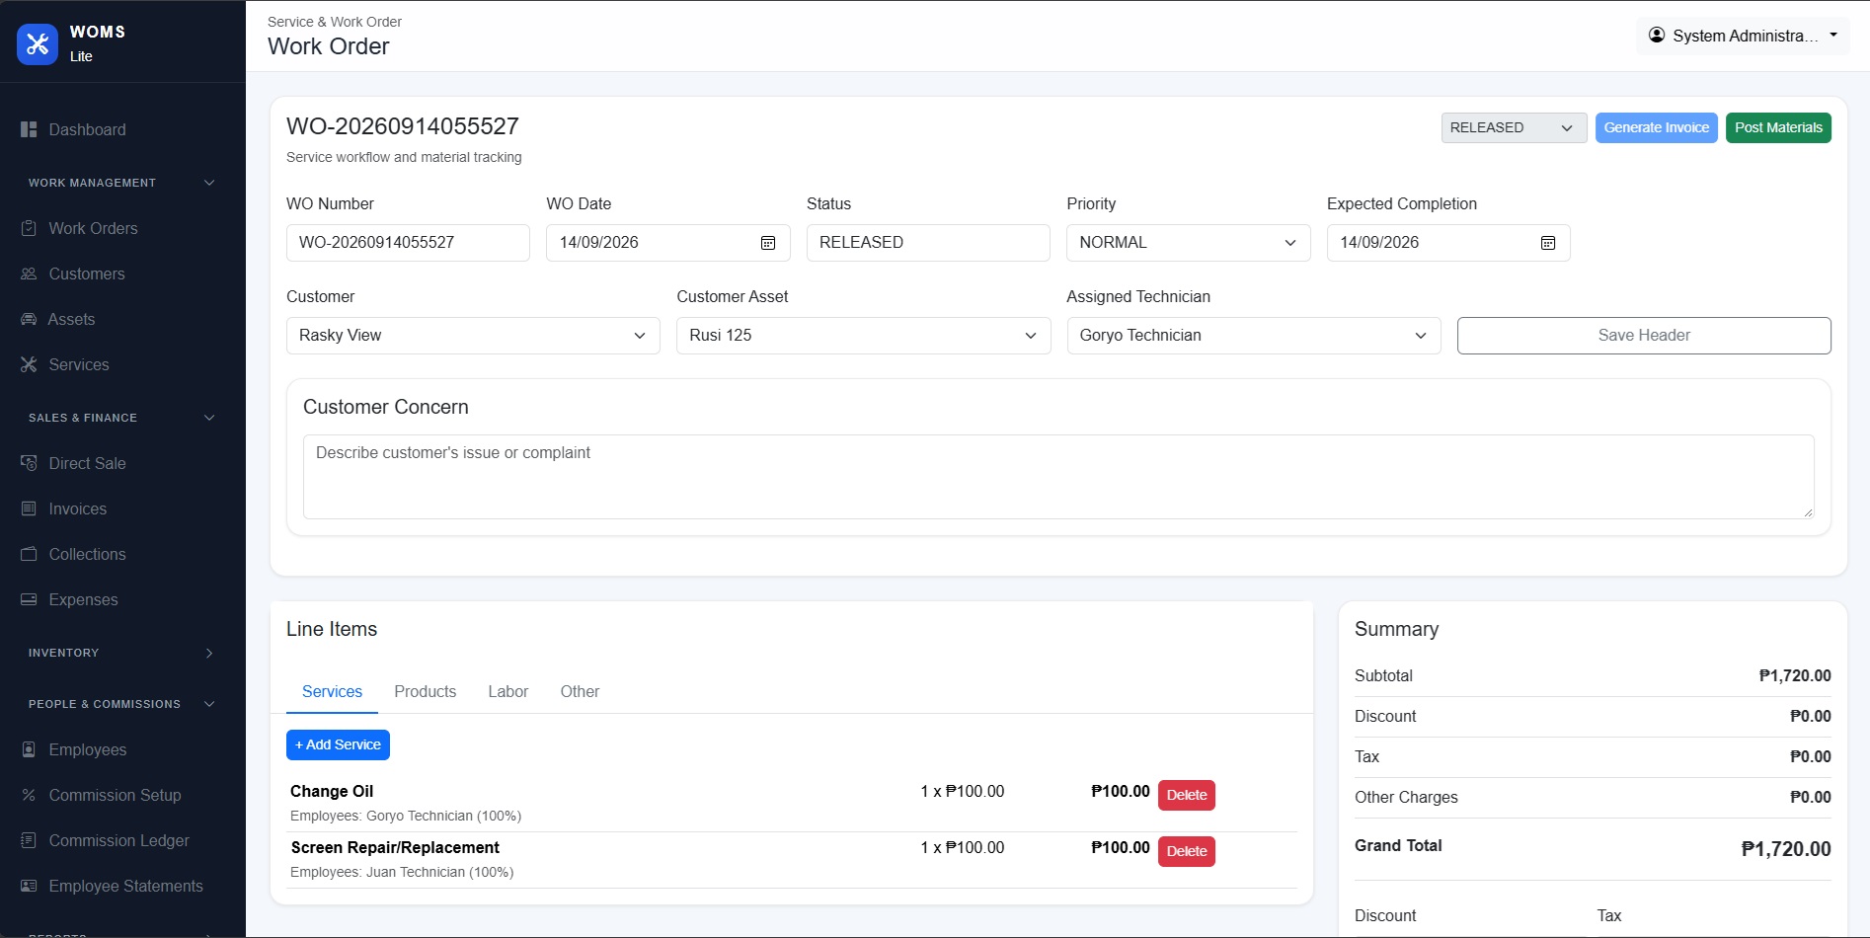The image size is (1870, 938).
Task: Click the WO-20260914055527 page heading
Action: click(x=403, y=126)
